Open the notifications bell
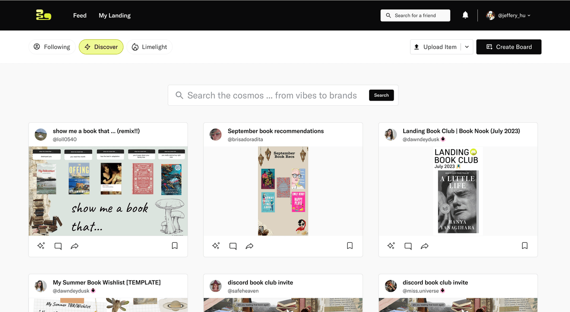 click(x=465, y=15)
